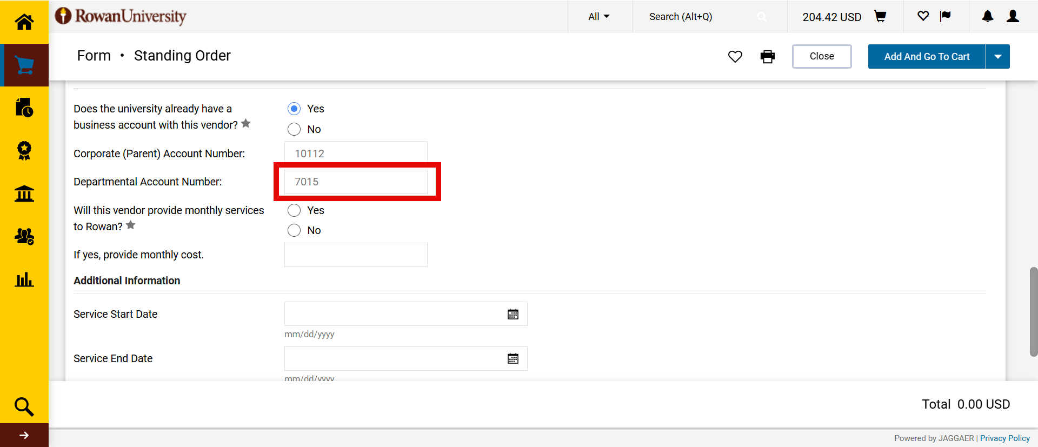
Task: Click the shopping cart sidebar icon
Action: (x=24, y=65)
